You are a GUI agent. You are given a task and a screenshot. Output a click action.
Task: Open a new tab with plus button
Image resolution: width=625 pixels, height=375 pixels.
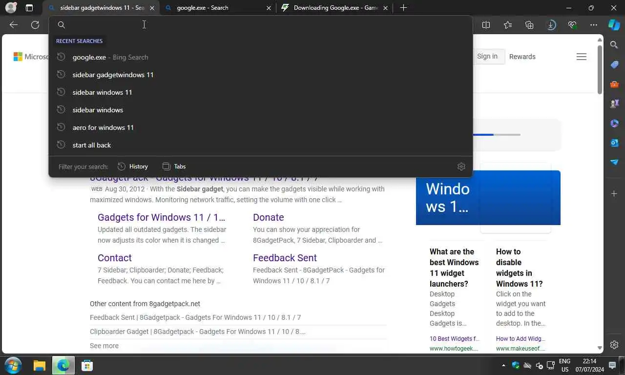pyautogui.click(x=403, y=8)
